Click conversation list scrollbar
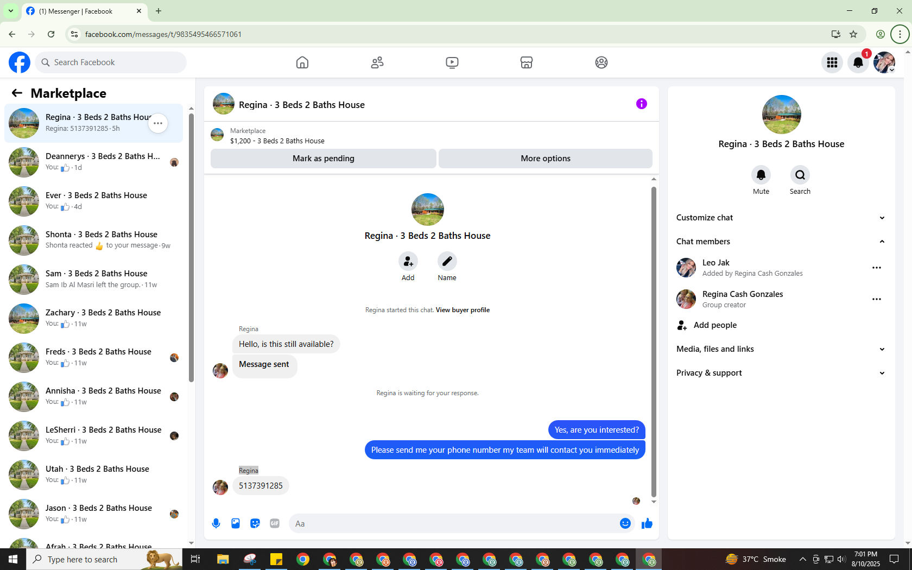 coord(191,246)
